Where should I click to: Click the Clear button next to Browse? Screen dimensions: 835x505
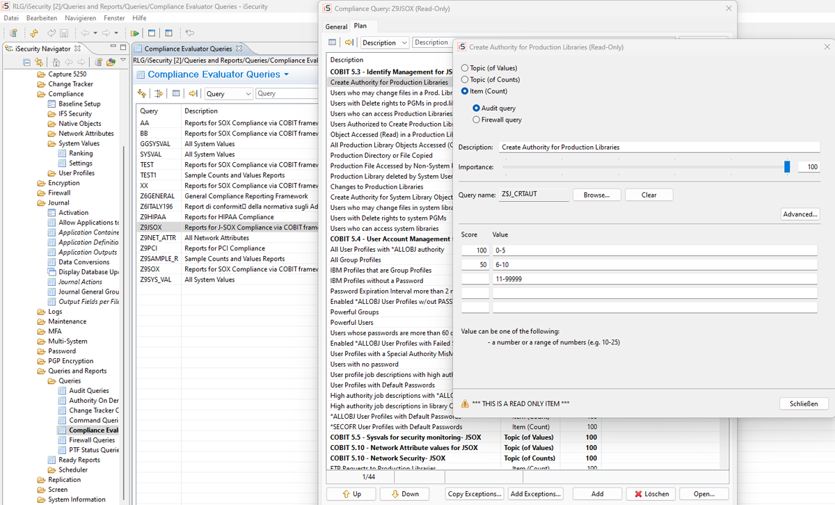pos(649,195)
